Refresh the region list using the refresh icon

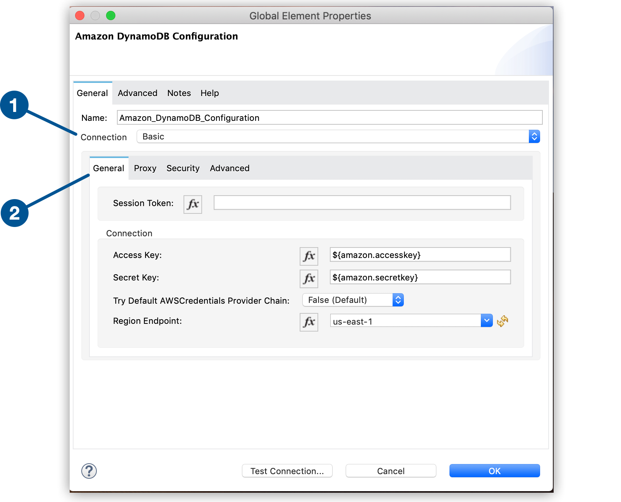(503, 321)
